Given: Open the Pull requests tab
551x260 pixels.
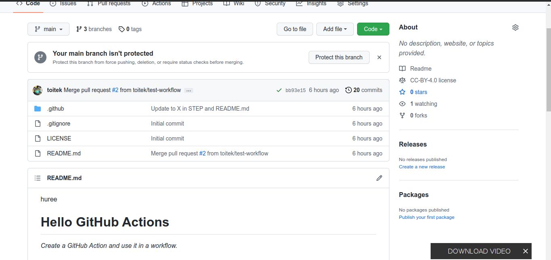Looking at the screenshot, I should tap(109, 4).
